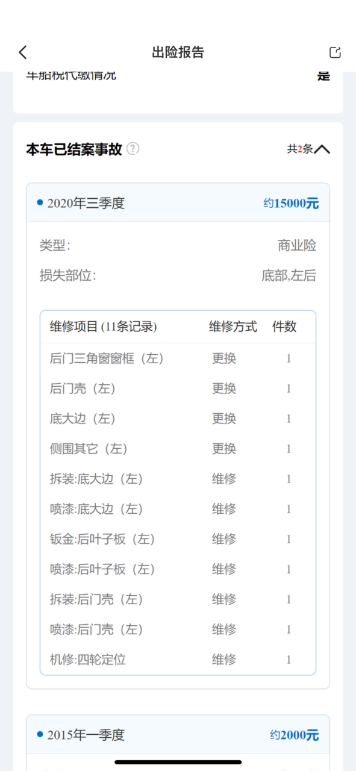Tap the share icon in header
The width and height of the screenshot is (356, 771).
[x=335, y=52]
